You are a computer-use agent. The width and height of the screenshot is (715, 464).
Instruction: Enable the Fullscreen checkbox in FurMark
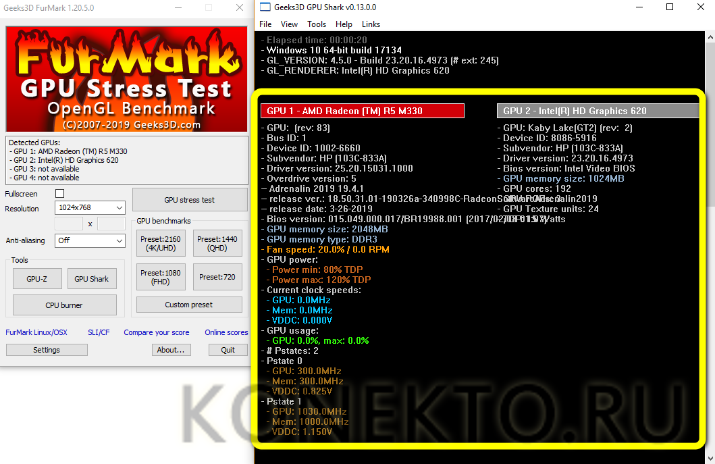[59, 193]
